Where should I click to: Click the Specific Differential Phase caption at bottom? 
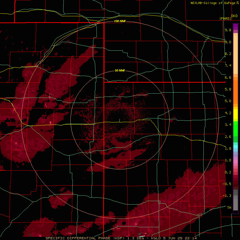pyautogui.click(x=121, y=238)
